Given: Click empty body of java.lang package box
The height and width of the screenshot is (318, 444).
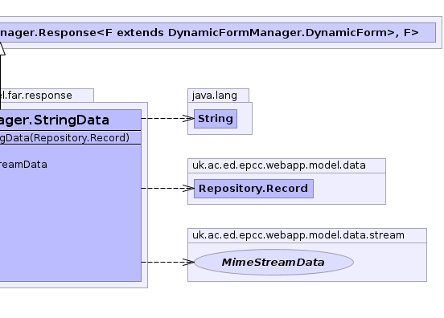Looking at the screenshot, I should coord(245,119).
